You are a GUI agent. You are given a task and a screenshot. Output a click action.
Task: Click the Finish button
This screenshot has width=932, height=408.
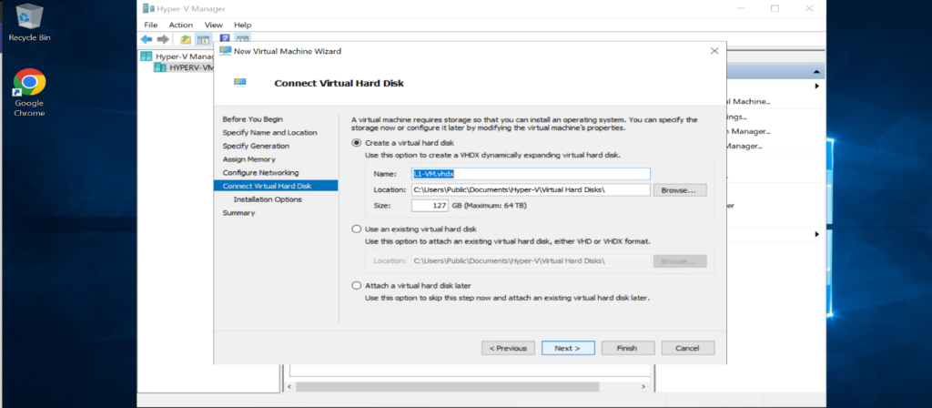pyautogui.click(x=628, y=348)
